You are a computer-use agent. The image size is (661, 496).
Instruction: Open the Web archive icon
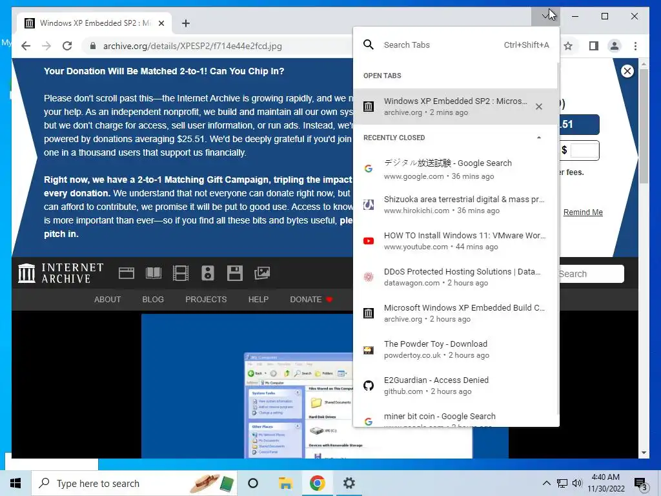pyautogui.click(x=126, y=273)
